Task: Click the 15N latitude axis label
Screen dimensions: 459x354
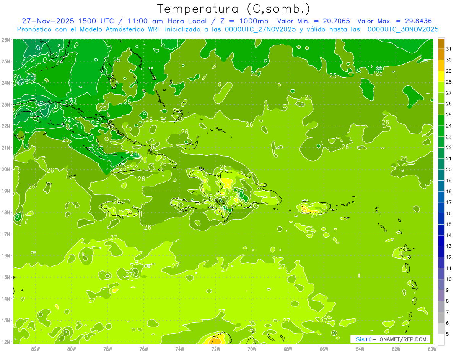Action: click(x=5, y=277)
